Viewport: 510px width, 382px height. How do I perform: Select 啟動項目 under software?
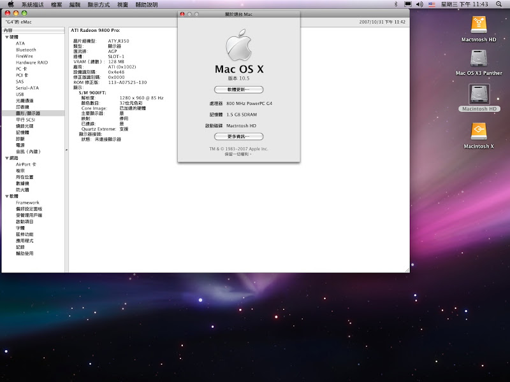25,222
